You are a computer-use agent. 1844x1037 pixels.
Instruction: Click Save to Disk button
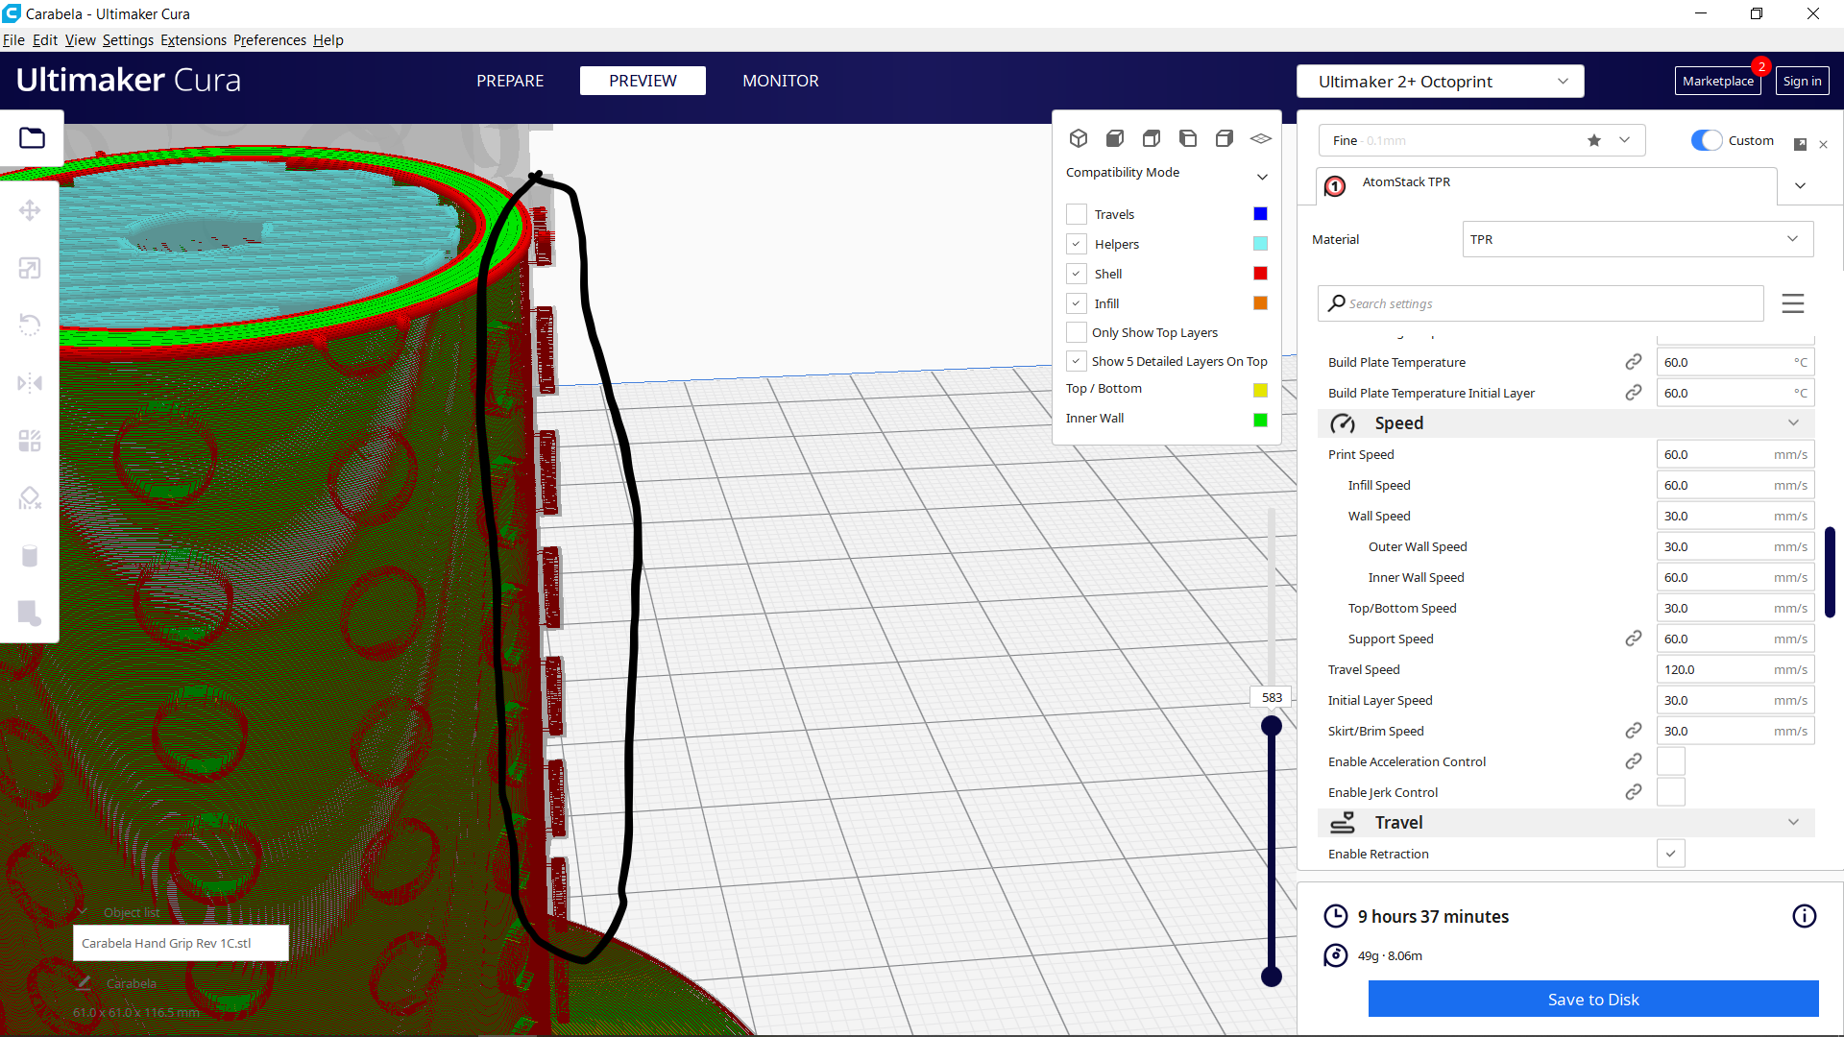[x=1593, y=999]
